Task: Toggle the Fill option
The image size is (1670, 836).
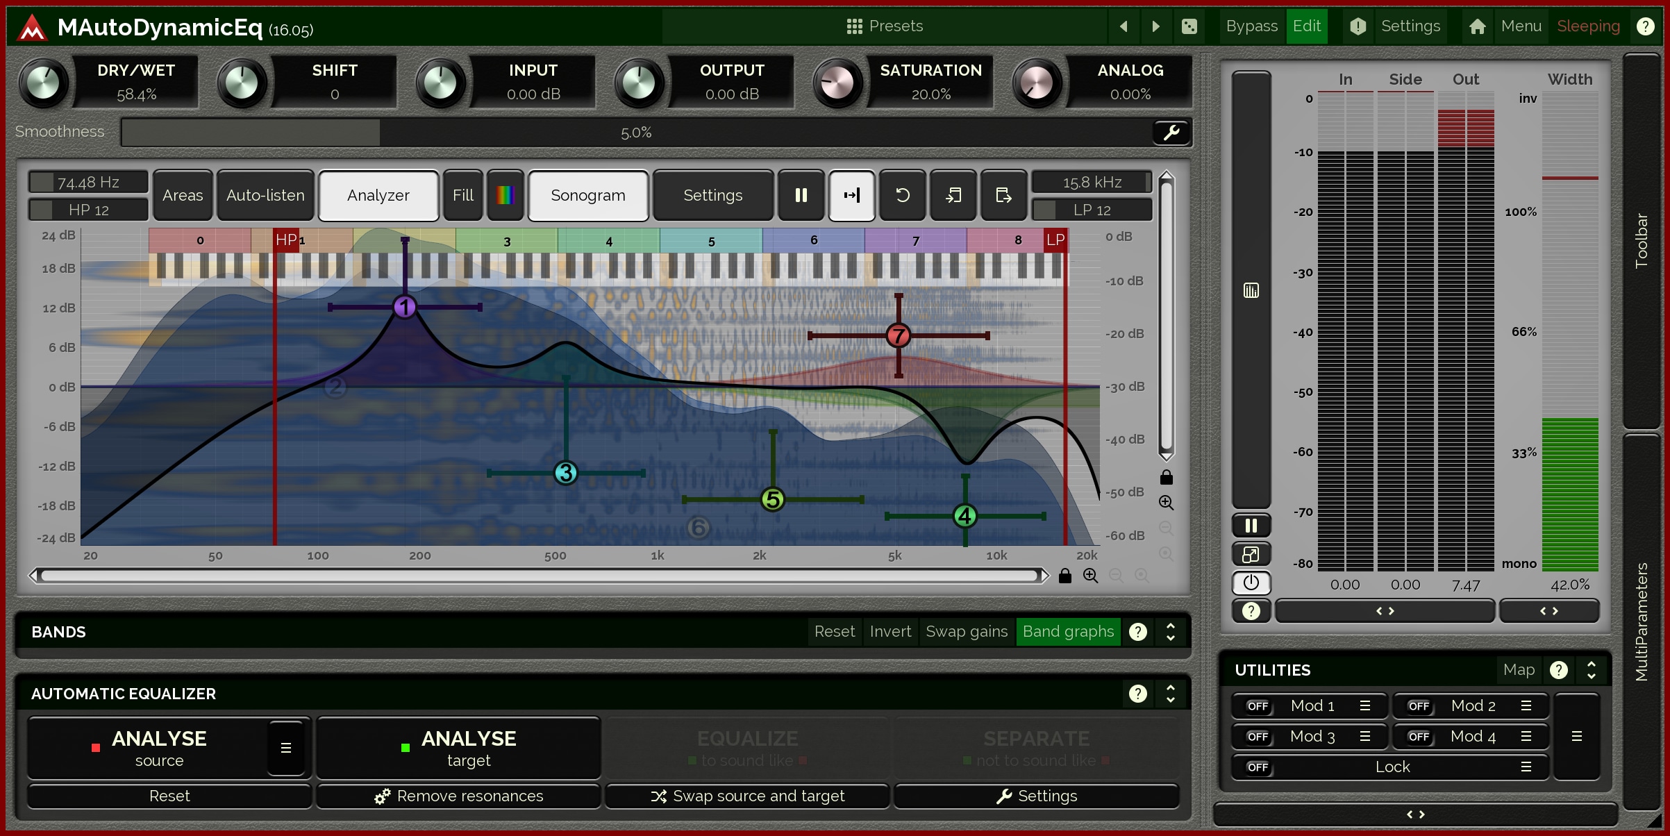Action: pyautogui.click(x=463, y=196)
